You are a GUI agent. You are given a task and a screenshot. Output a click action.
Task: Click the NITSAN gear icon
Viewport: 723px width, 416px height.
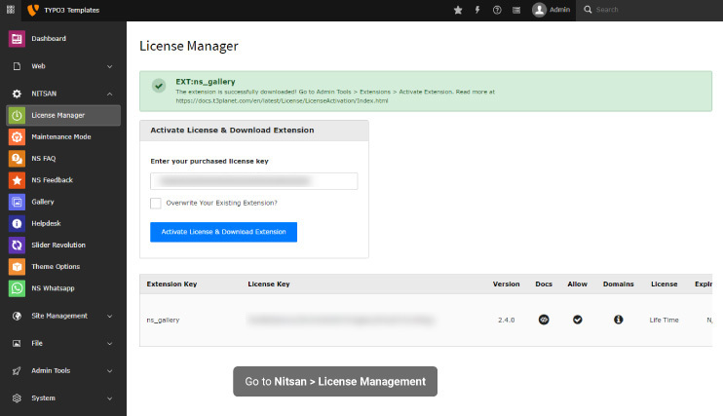18,94
